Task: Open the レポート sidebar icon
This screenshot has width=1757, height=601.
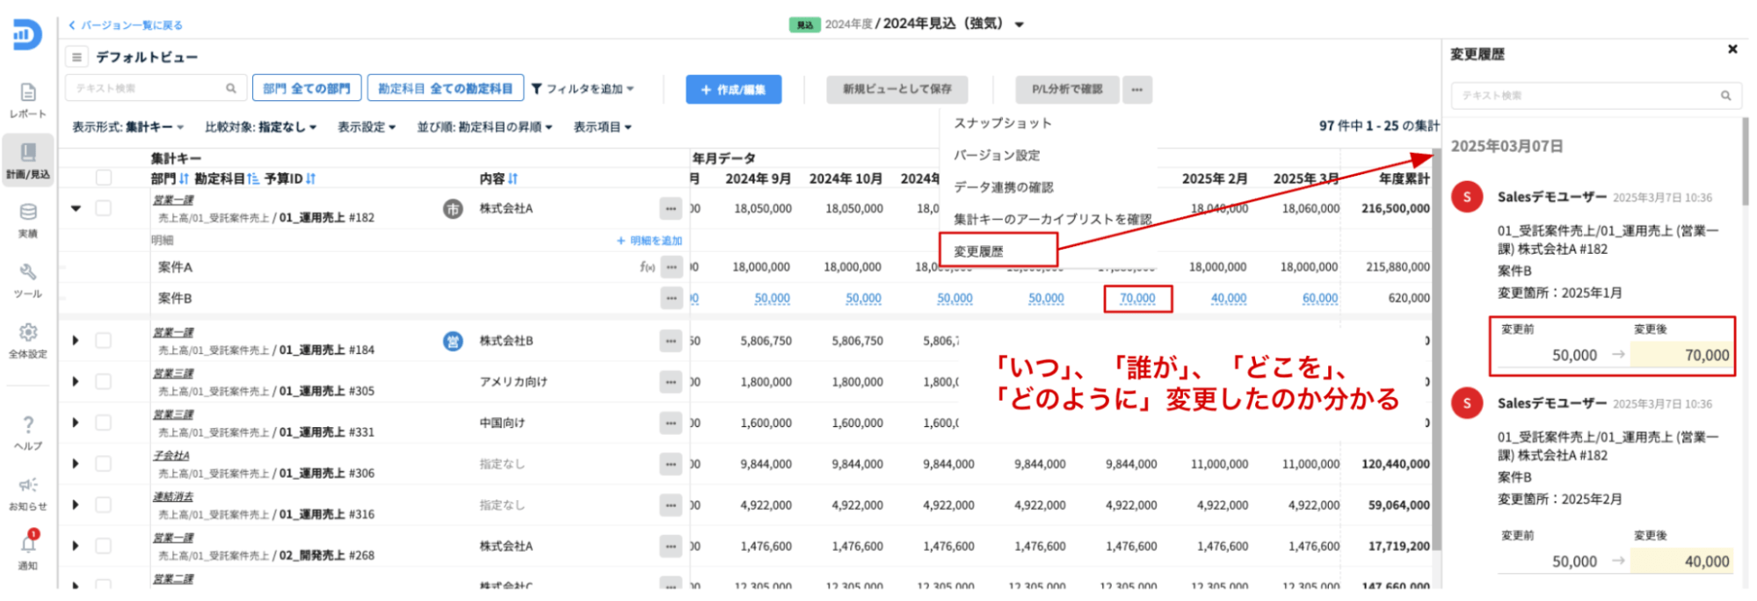Action: (28, 93)
